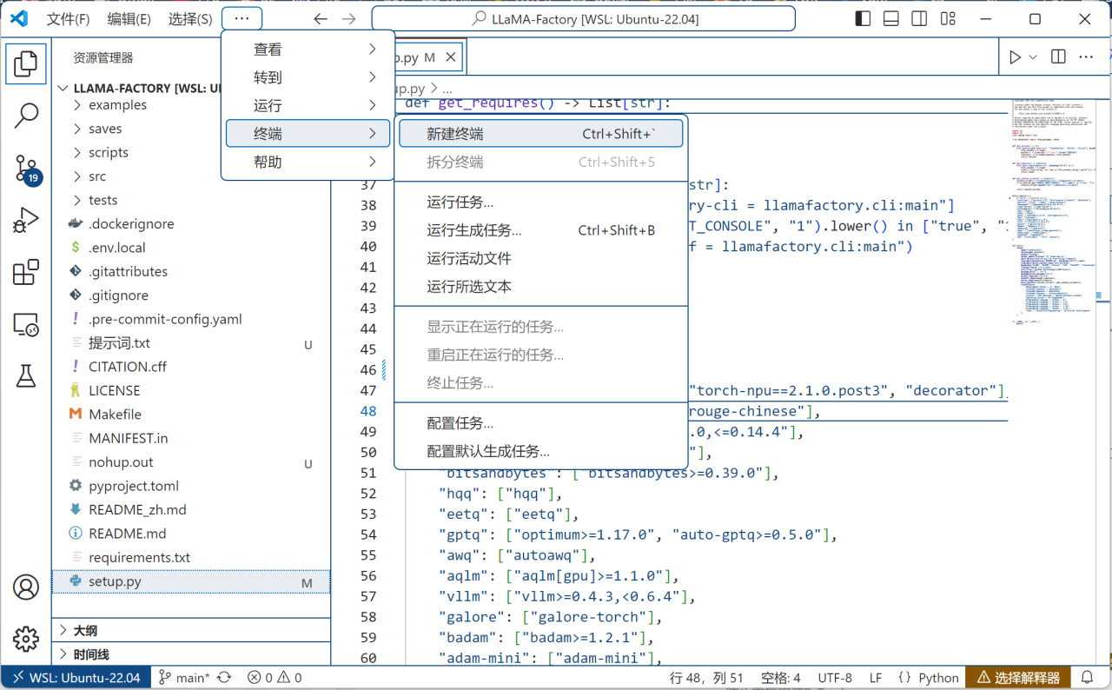1112x690 pixels.
Task: Open the Run and Debug view
Action: (x=26, y=221)
